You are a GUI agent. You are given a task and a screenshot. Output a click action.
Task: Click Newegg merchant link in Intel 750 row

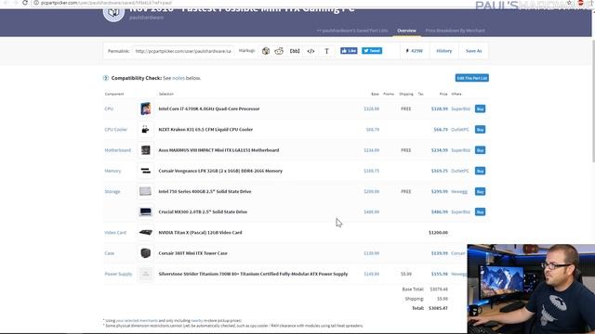[459, 192]
